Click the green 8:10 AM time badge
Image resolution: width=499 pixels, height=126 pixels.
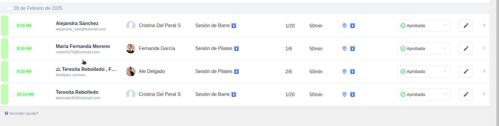click(24, 49)
